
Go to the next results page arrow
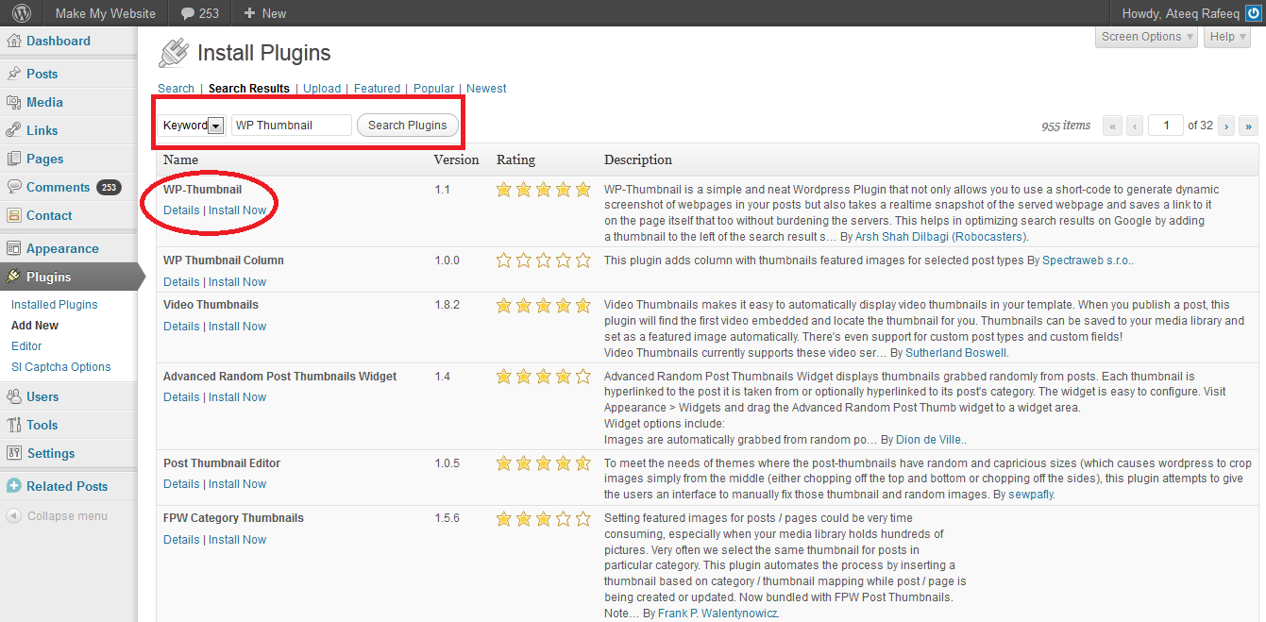[1226, 126]
